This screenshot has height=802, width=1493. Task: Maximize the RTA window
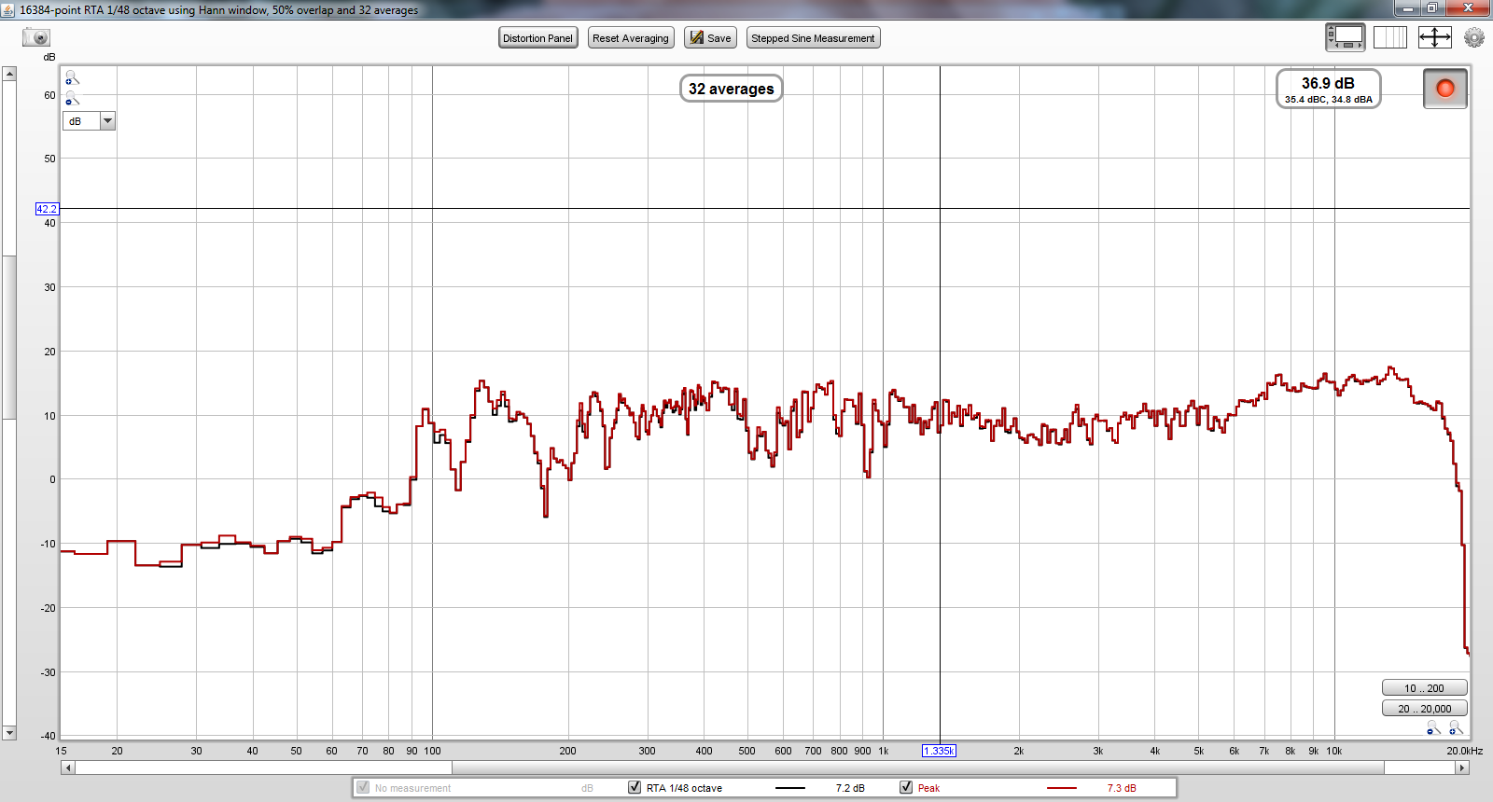point(1432,8)
